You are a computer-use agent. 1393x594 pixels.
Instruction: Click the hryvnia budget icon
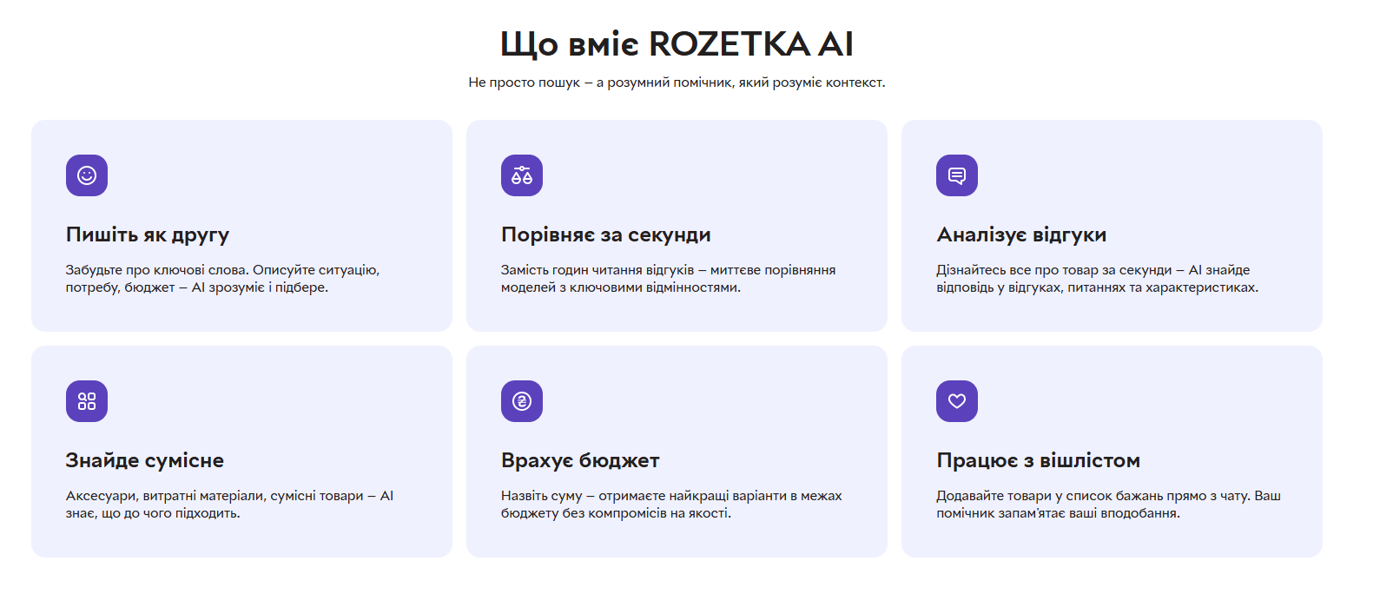pos(522,401)
